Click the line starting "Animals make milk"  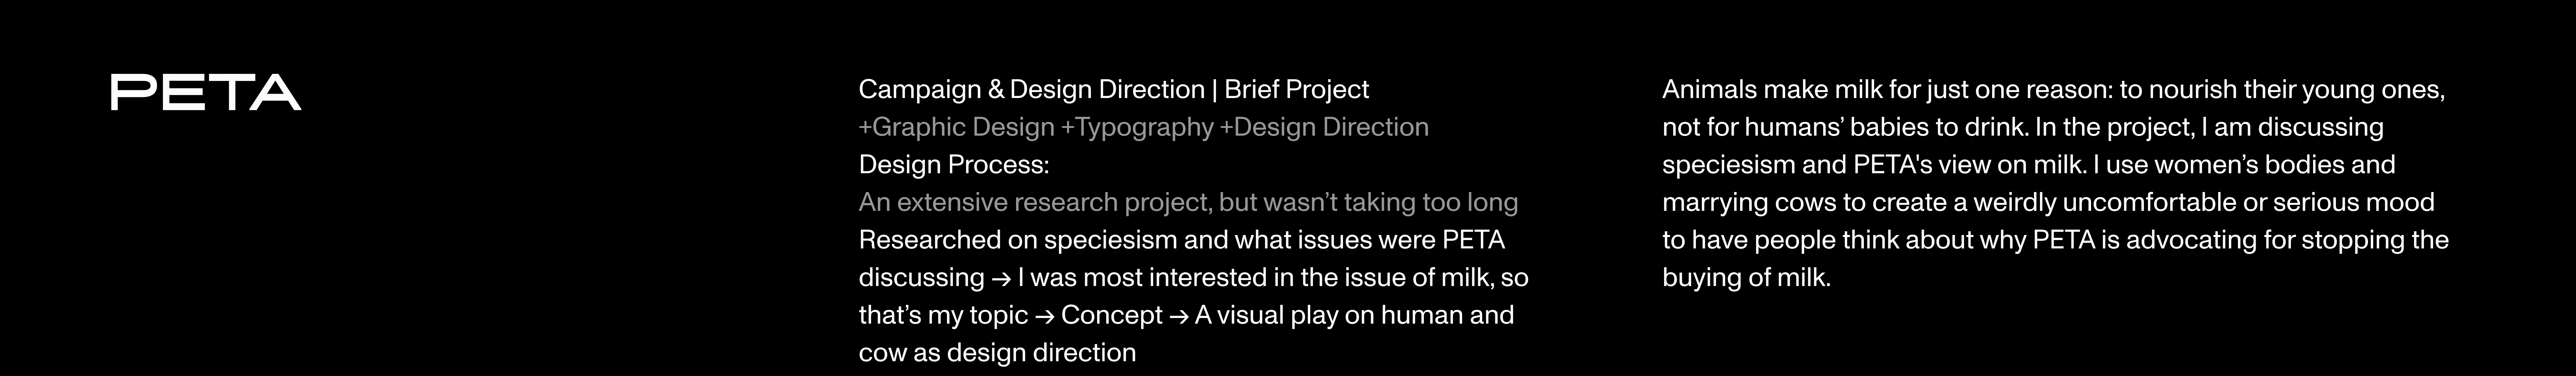(x=2053, y=90)
